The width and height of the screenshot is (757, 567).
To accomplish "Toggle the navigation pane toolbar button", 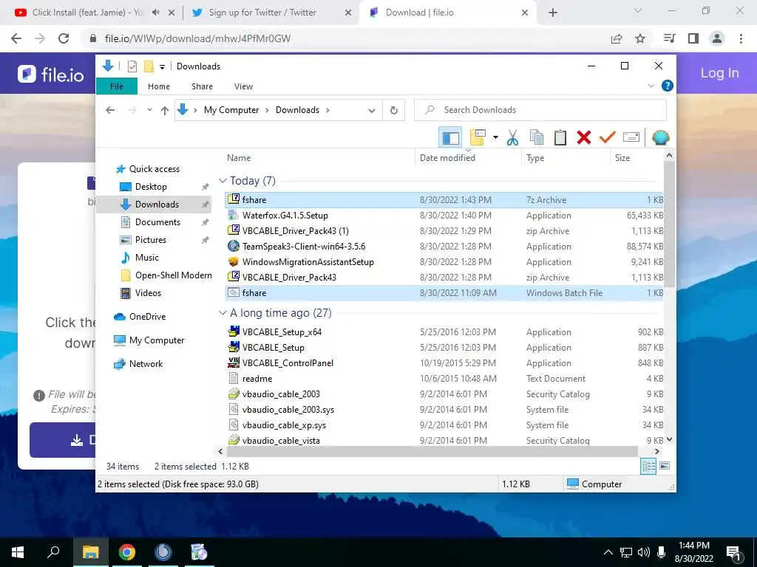I will [450, 138].
